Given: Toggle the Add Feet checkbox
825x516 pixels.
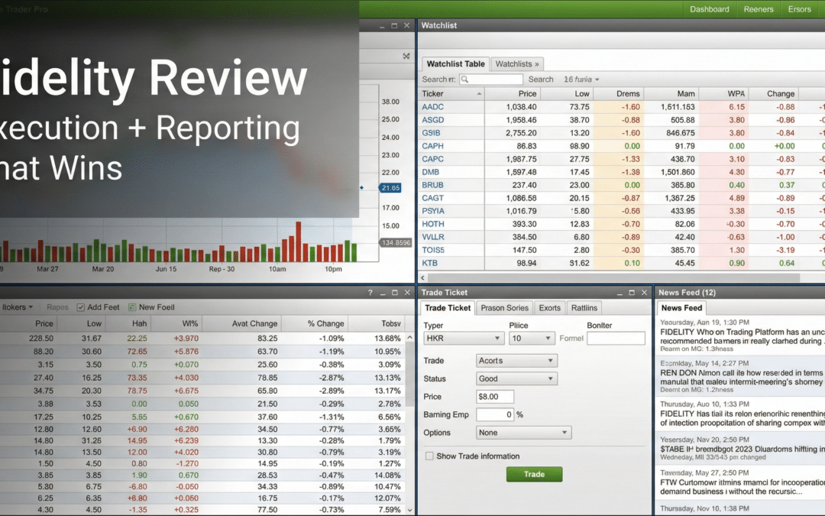Looking at the screenshot, I should point(80,307).
